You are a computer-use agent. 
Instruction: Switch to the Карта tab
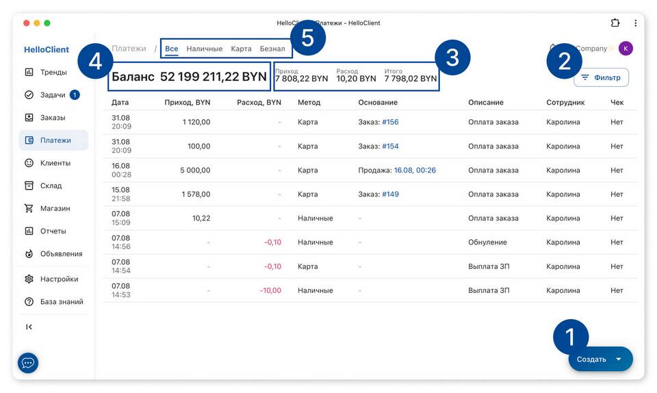pos(242,49)
